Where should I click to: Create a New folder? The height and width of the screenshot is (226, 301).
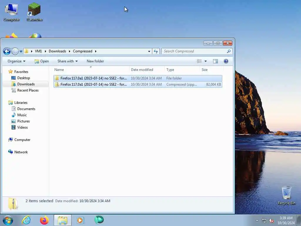95,61
